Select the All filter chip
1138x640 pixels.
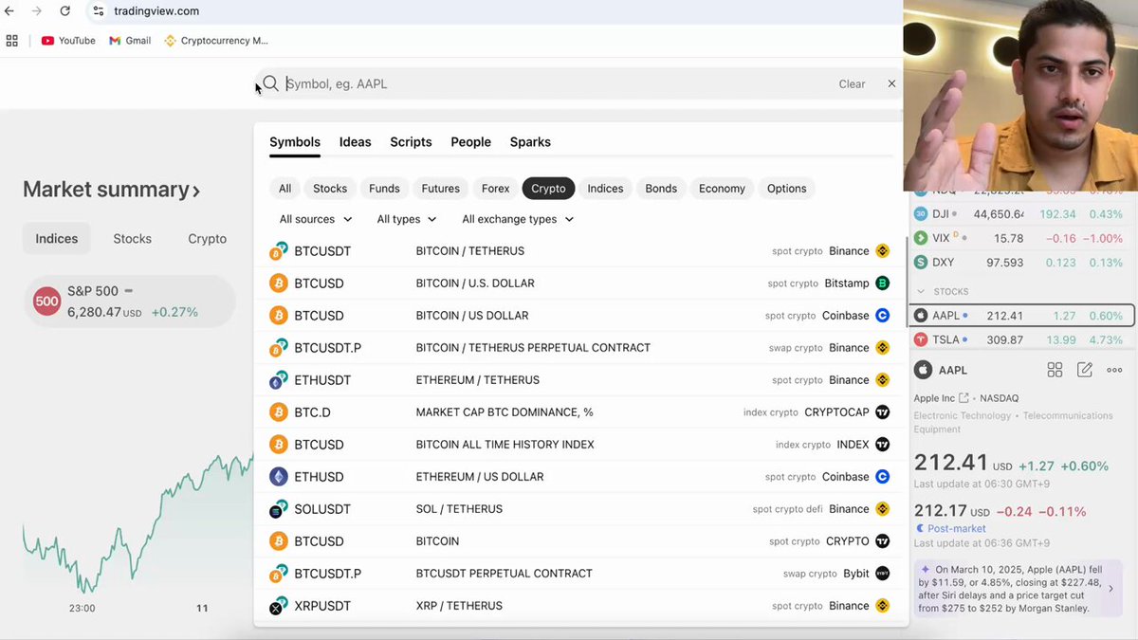[284, 189]
